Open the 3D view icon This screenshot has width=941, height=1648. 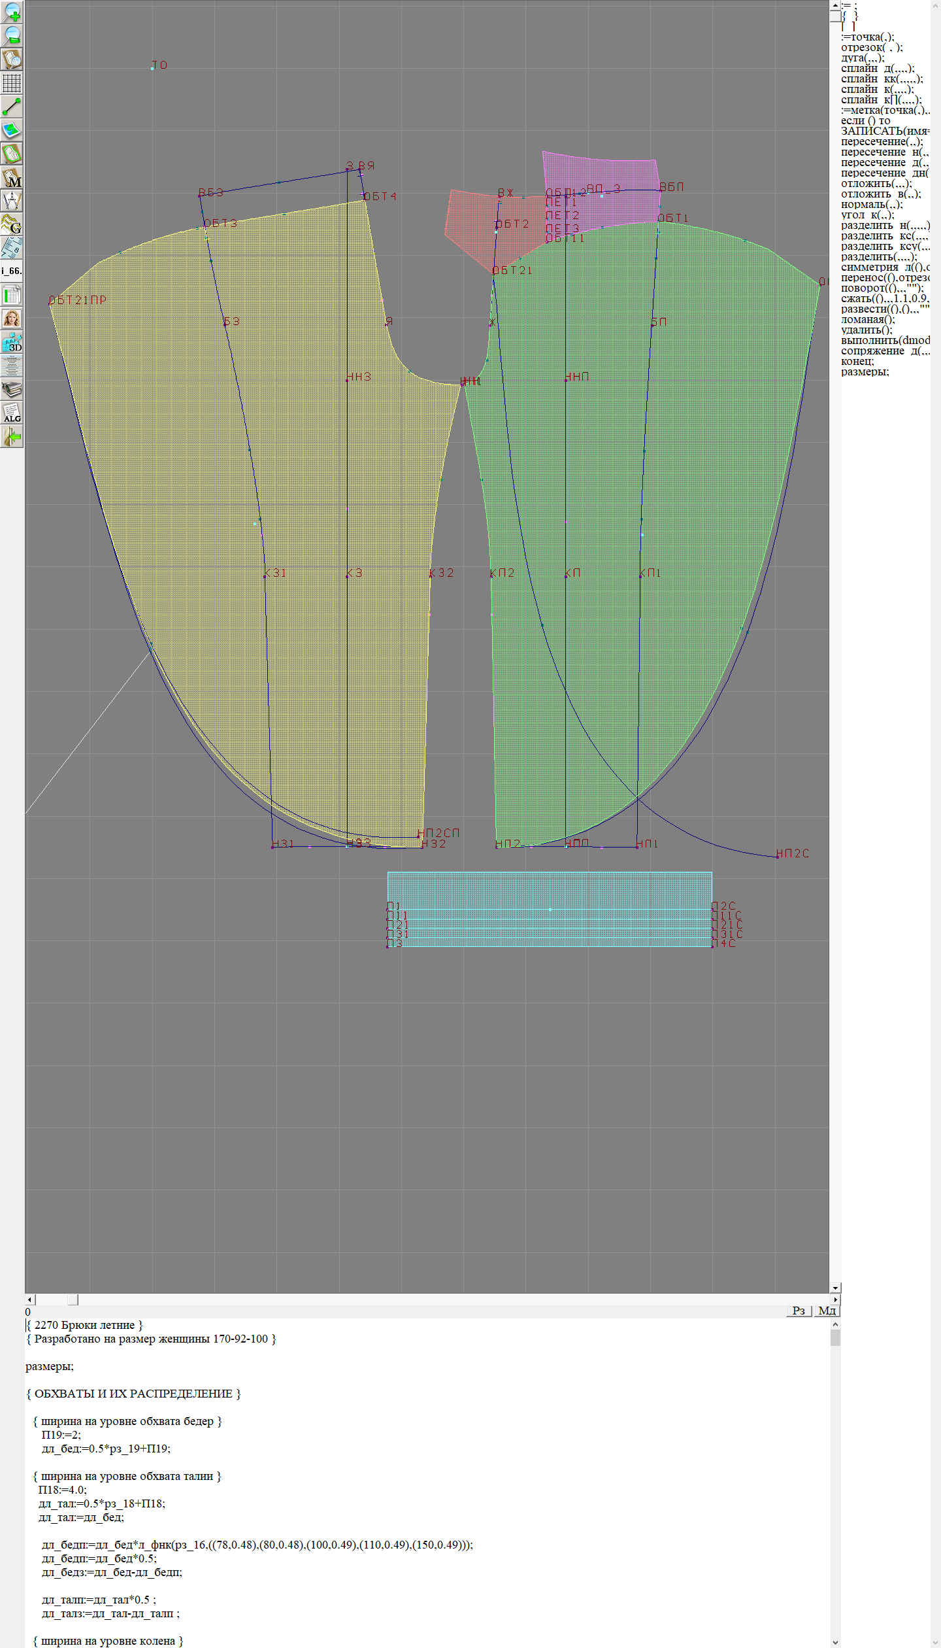click(x=12, y=342)
